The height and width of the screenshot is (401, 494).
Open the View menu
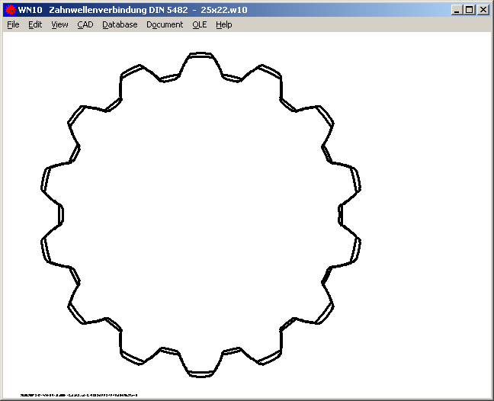pyautogui.click(x=59, y=24)
